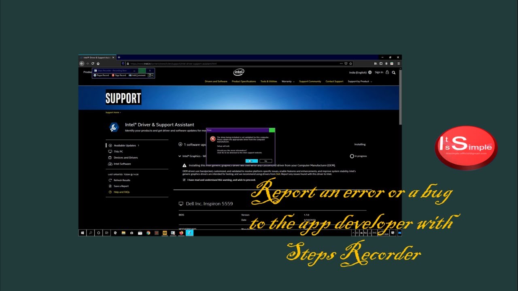Open Drivers and Software menu
Viewport: 518px width, 291px height.
coord(216,81)
